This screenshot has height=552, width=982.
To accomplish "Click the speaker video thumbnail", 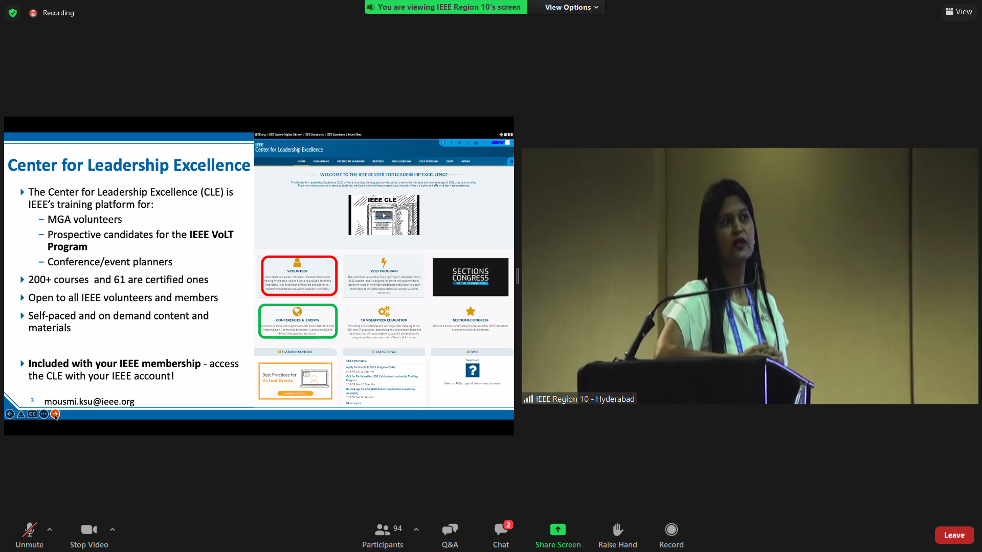I will point(750,276).
